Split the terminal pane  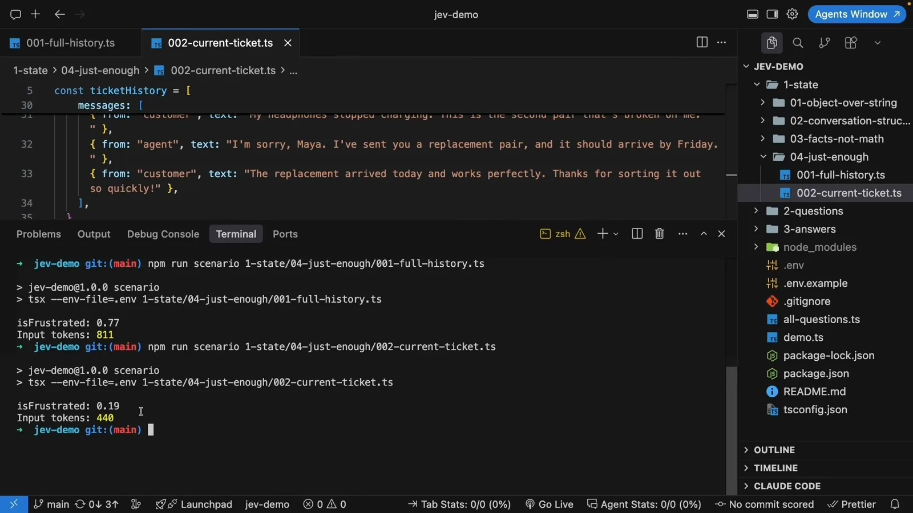click(x=637, y=234)
